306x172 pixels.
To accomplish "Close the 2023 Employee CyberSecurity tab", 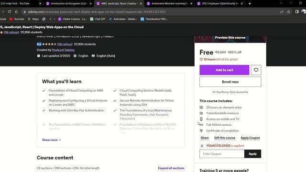I will (241, 3).
